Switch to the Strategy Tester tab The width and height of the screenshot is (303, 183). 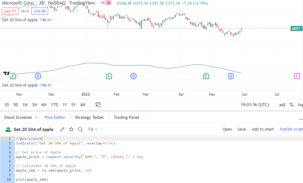[x=89, y=117]
